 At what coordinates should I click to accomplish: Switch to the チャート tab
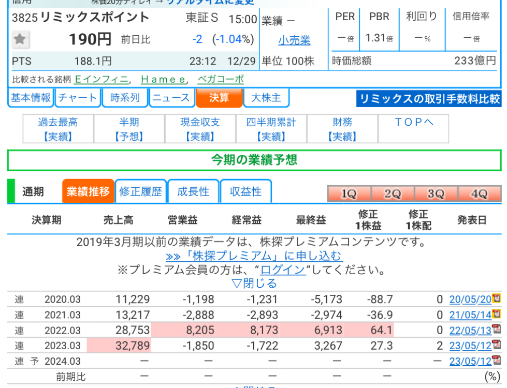78,98
